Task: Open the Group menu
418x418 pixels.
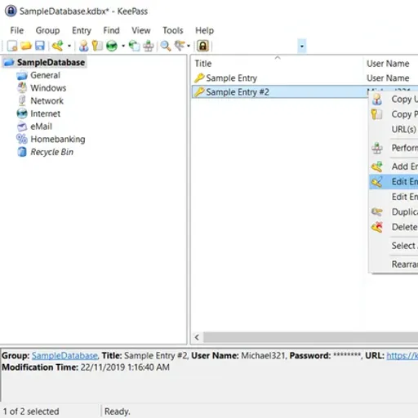Action: point(47,30)
